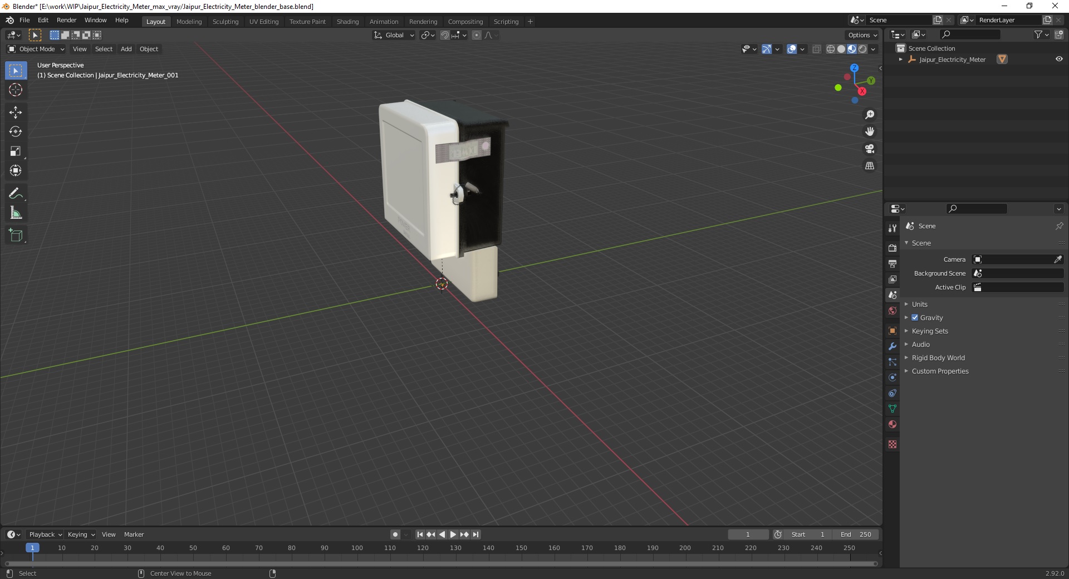The image size is (1069, 579).
Task: Expand the Keying Sets panel
Action: click(929, 331)
